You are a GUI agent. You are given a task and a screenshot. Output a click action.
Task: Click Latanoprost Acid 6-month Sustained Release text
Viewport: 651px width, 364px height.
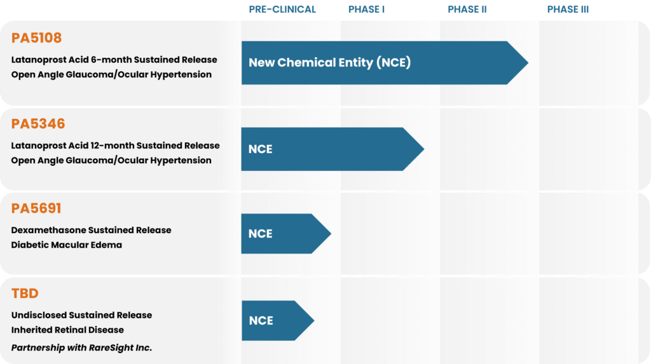tap(114, 60)
